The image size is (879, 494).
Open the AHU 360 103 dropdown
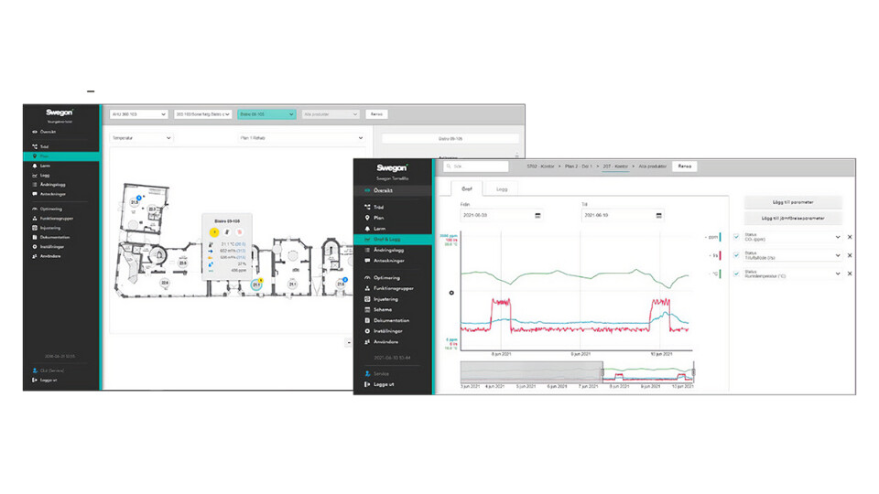(136, 114)
